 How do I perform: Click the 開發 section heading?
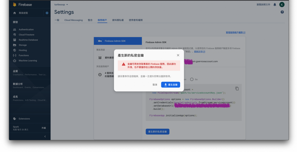pos(15,22)
